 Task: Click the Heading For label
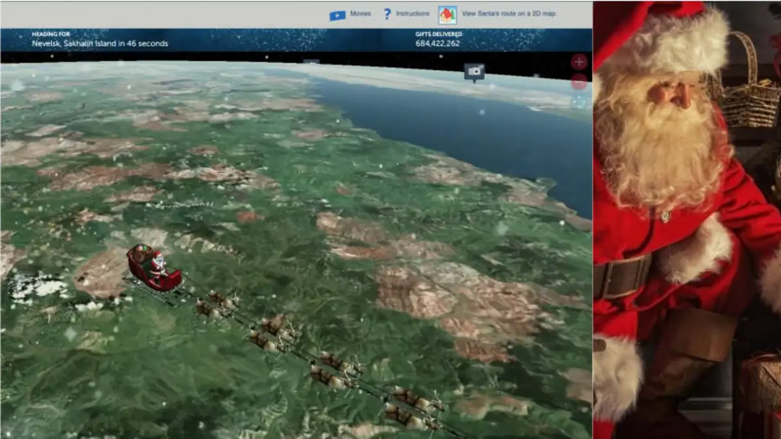click(50, 34)
